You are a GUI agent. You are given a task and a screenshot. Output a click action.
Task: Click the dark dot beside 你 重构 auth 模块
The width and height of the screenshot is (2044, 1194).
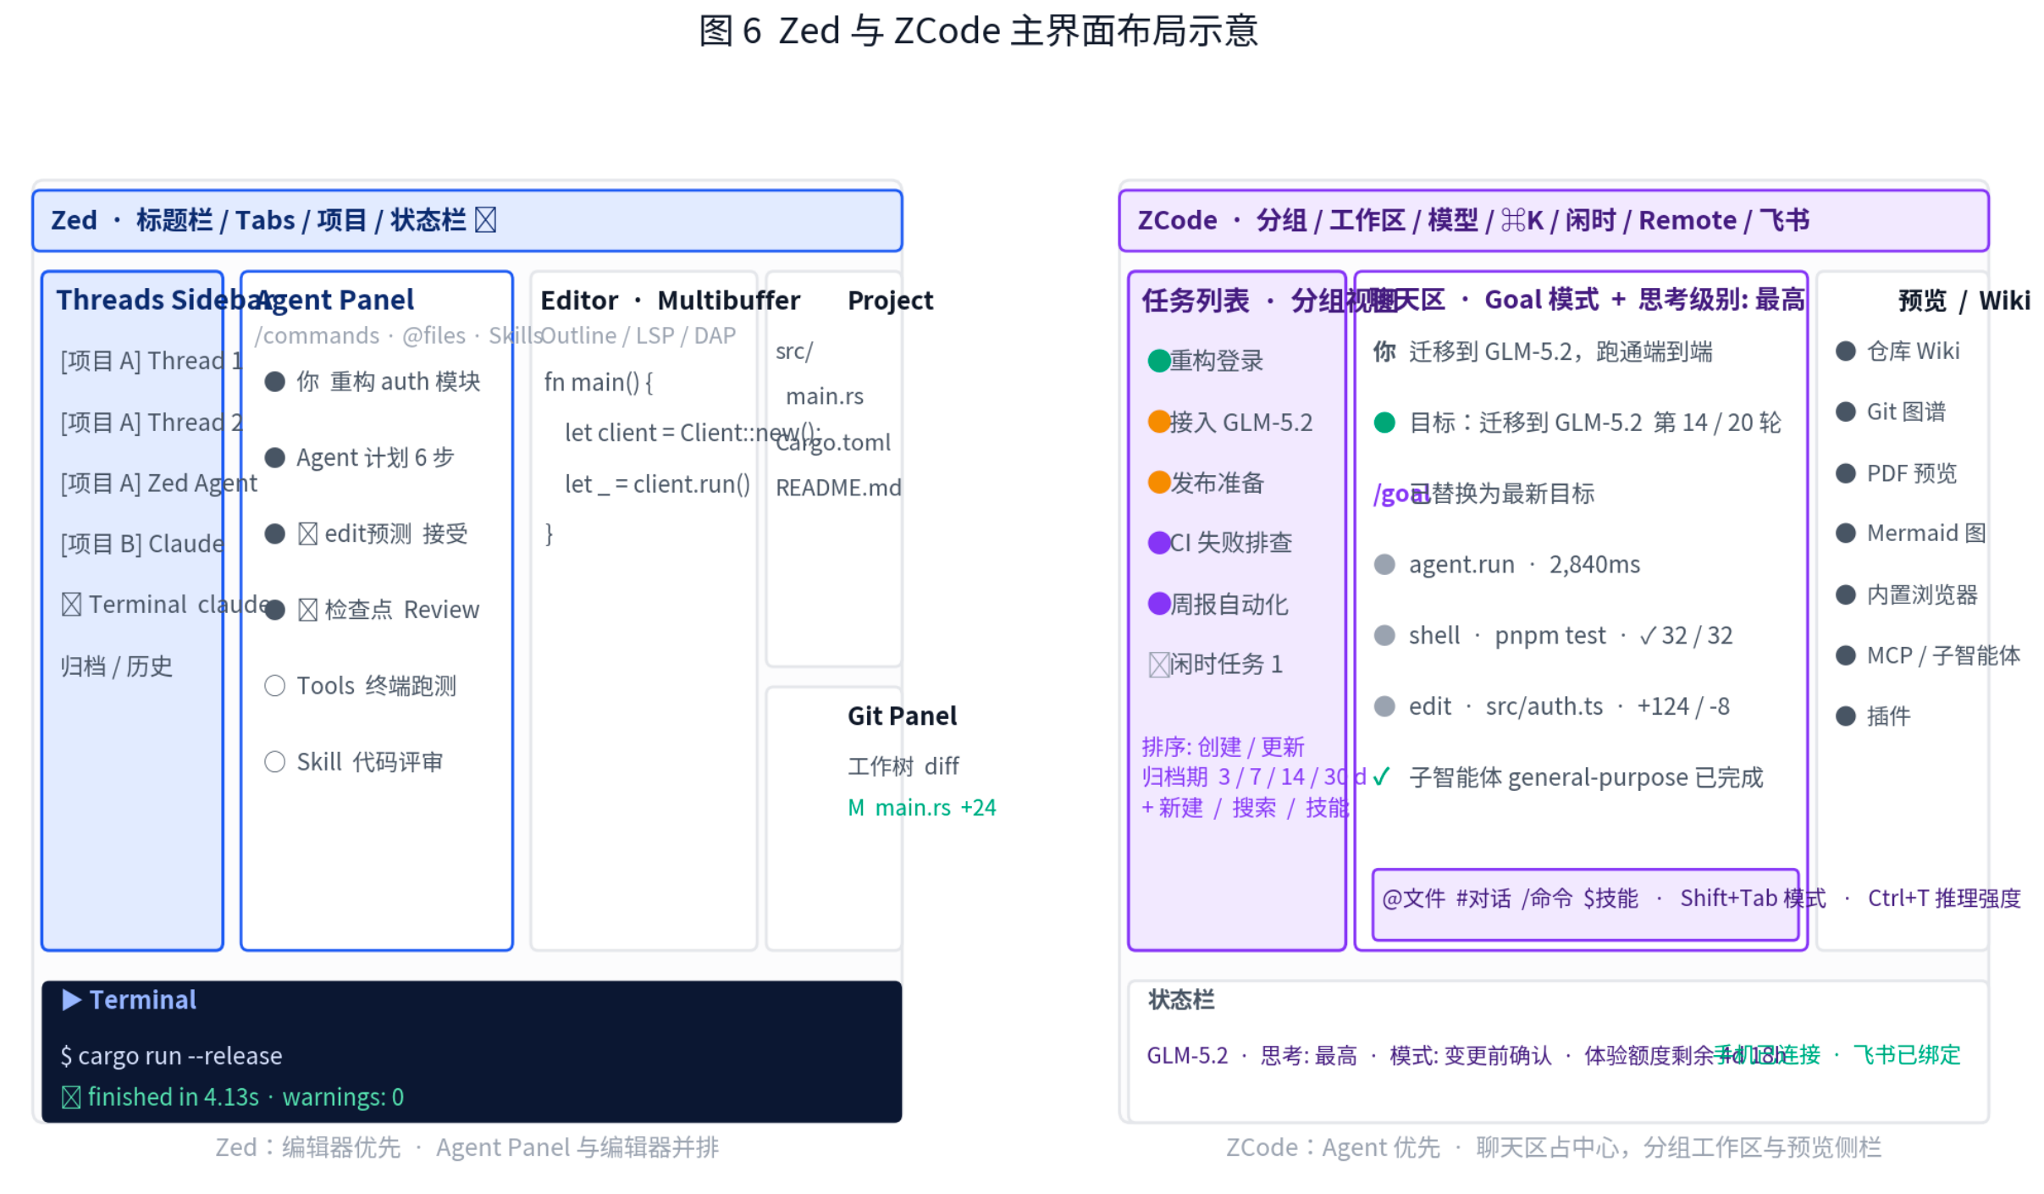pyautogui.click(x=274, y=382)
